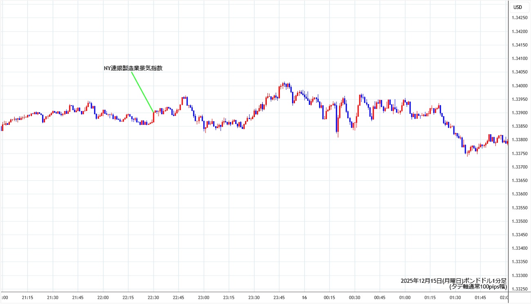Click the 1.33750 price axis label
The image size is (531, 304).
coord(519,153)
